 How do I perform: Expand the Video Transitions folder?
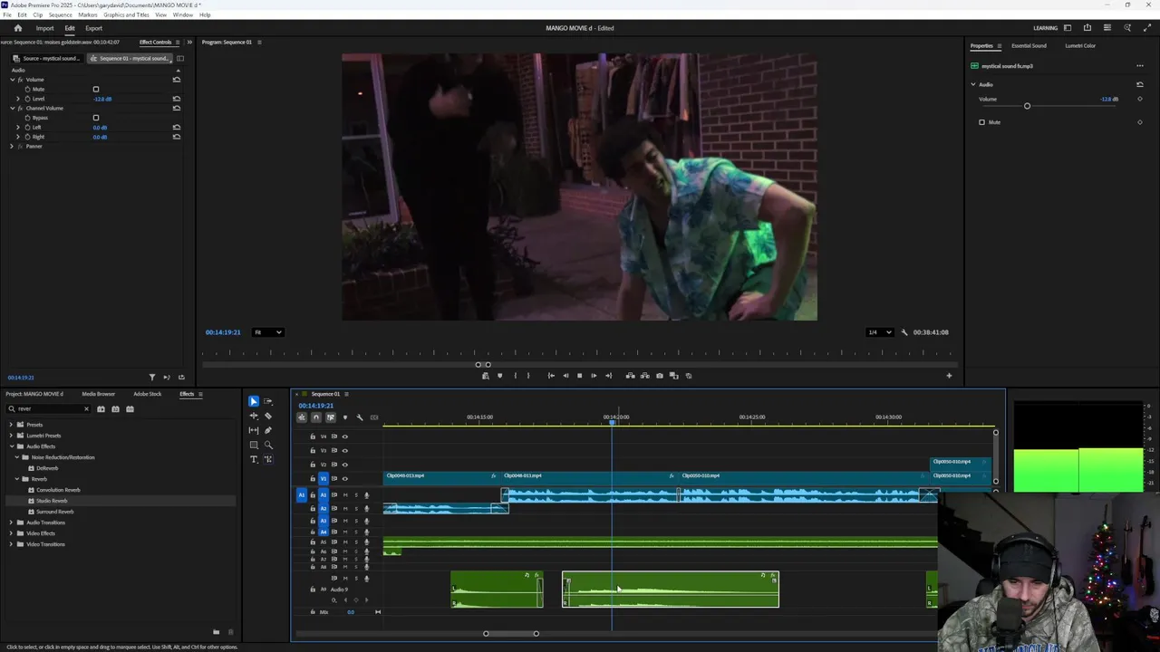(12, 544)
